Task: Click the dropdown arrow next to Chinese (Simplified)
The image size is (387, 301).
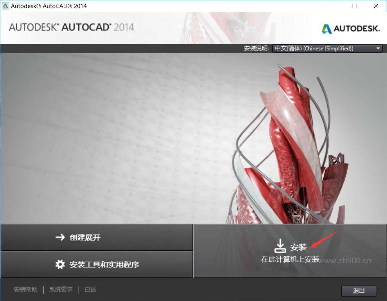Action: (x=378, y=48)
